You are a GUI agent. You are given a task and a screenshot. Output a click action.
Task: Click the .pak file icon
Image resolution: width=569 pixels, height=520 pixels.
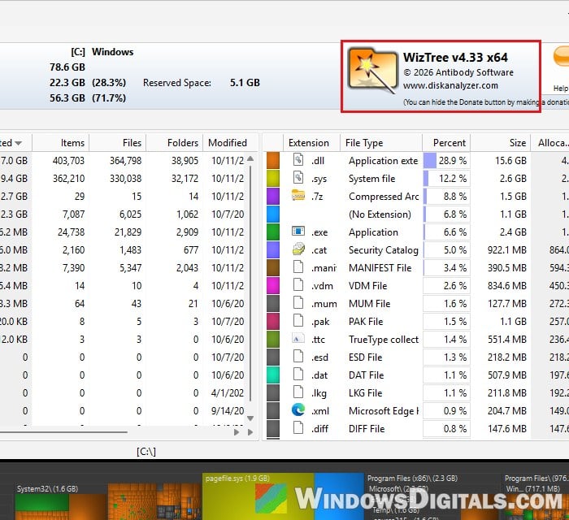coord(298,321)
